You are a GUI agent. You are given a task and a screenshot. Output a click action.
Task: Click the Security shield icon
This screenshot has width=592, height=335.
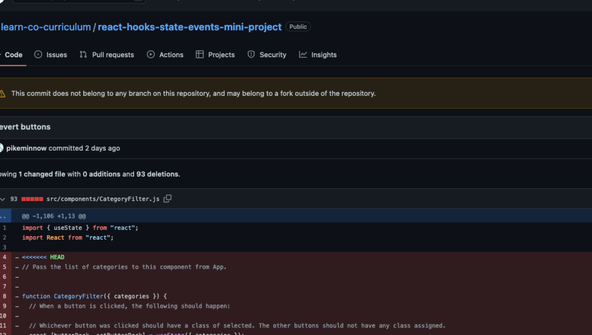(251, 54)
